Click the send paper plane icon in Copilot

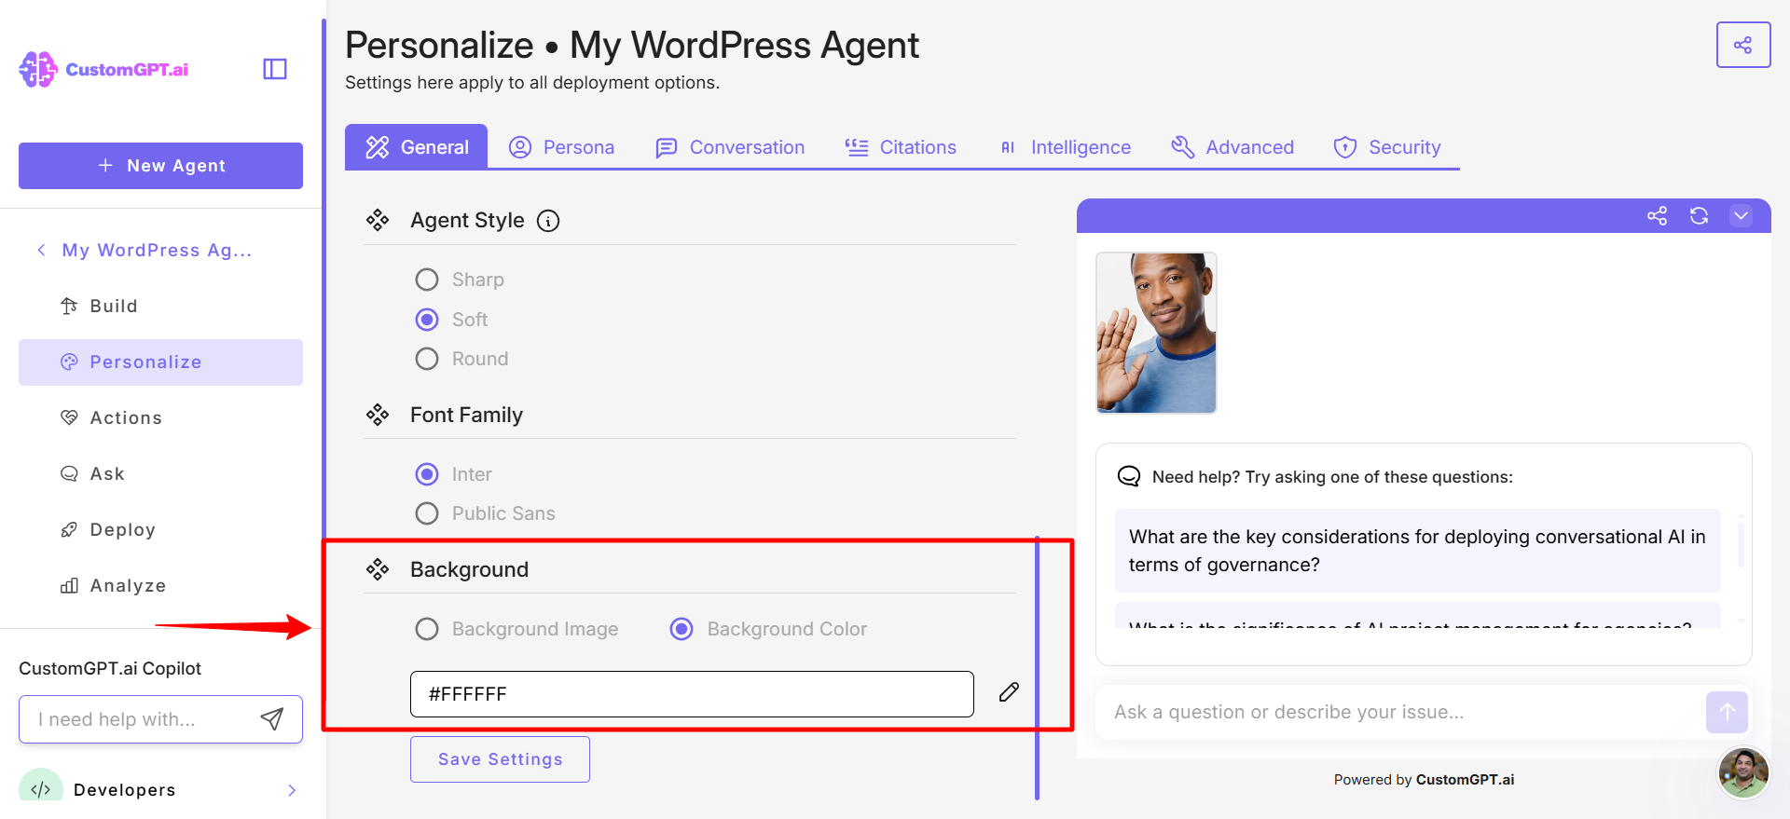coord(272,718)
